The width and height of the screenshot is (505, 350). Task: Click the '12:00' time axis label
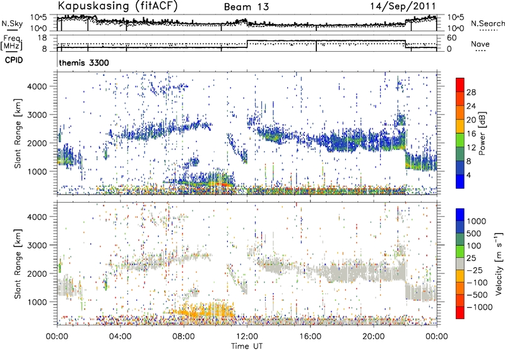247,337
